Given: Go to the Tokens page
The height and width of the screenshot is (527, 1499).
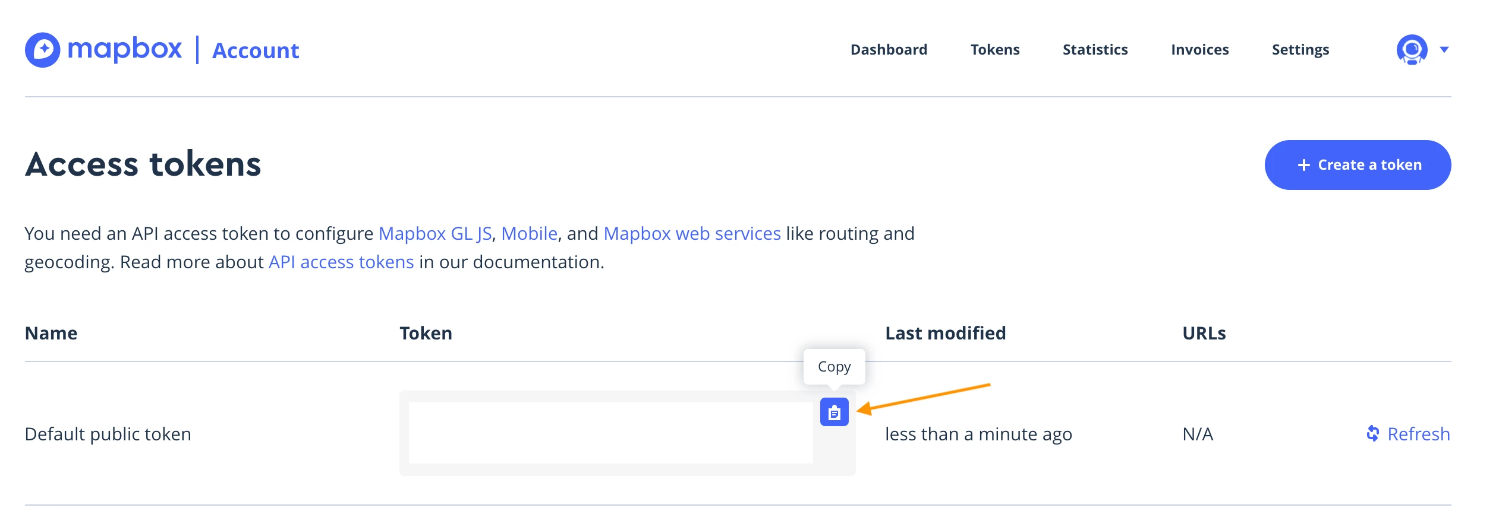Looking at the screenshot, I should coord(995,50).
